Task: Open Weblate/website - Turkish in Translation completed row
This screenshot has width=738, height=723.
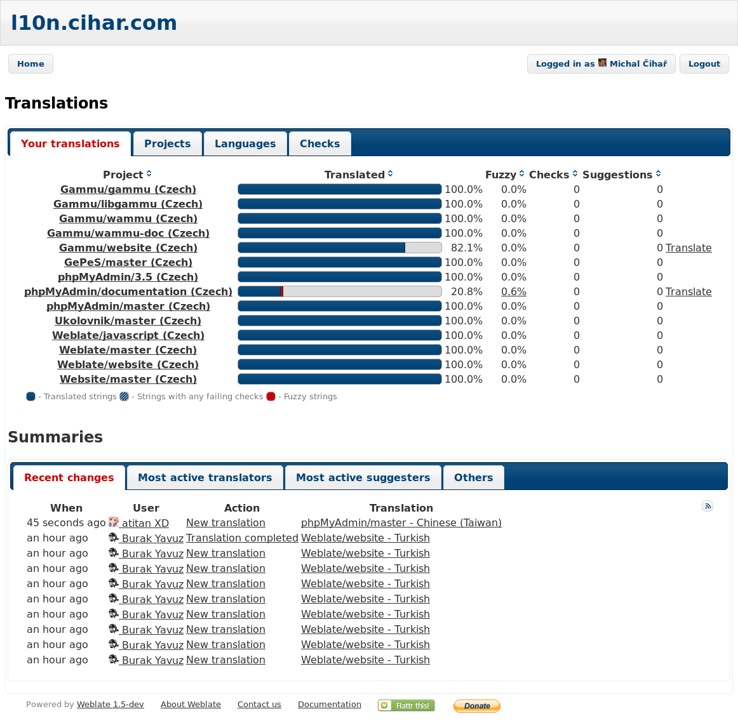Action: (x=365, y=537)
